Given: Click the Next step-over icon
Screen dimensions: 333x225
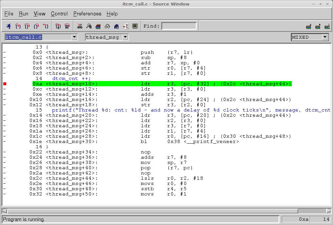Looking at the screenshot, I should coord(27,26).
